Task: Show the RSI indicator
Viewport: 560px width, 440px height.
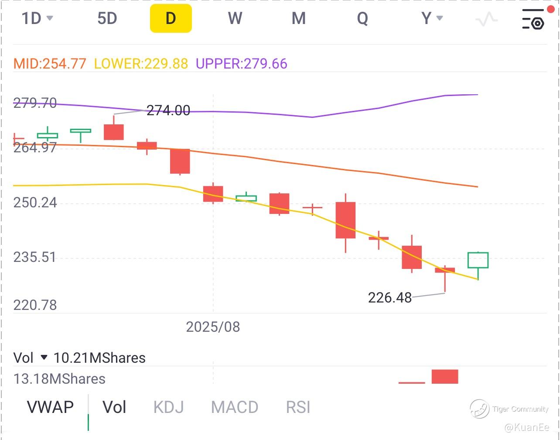Action: click(x=298, y=407)
